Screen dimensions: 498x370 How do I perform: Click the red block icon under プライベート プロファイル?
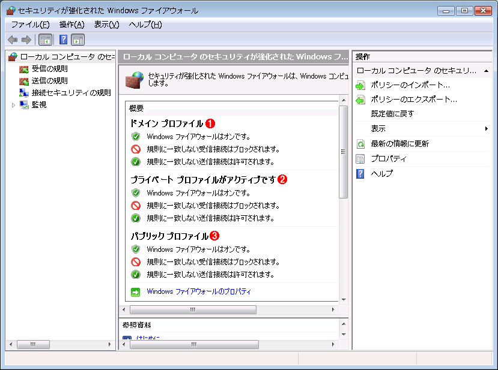(x=136, y=206)
